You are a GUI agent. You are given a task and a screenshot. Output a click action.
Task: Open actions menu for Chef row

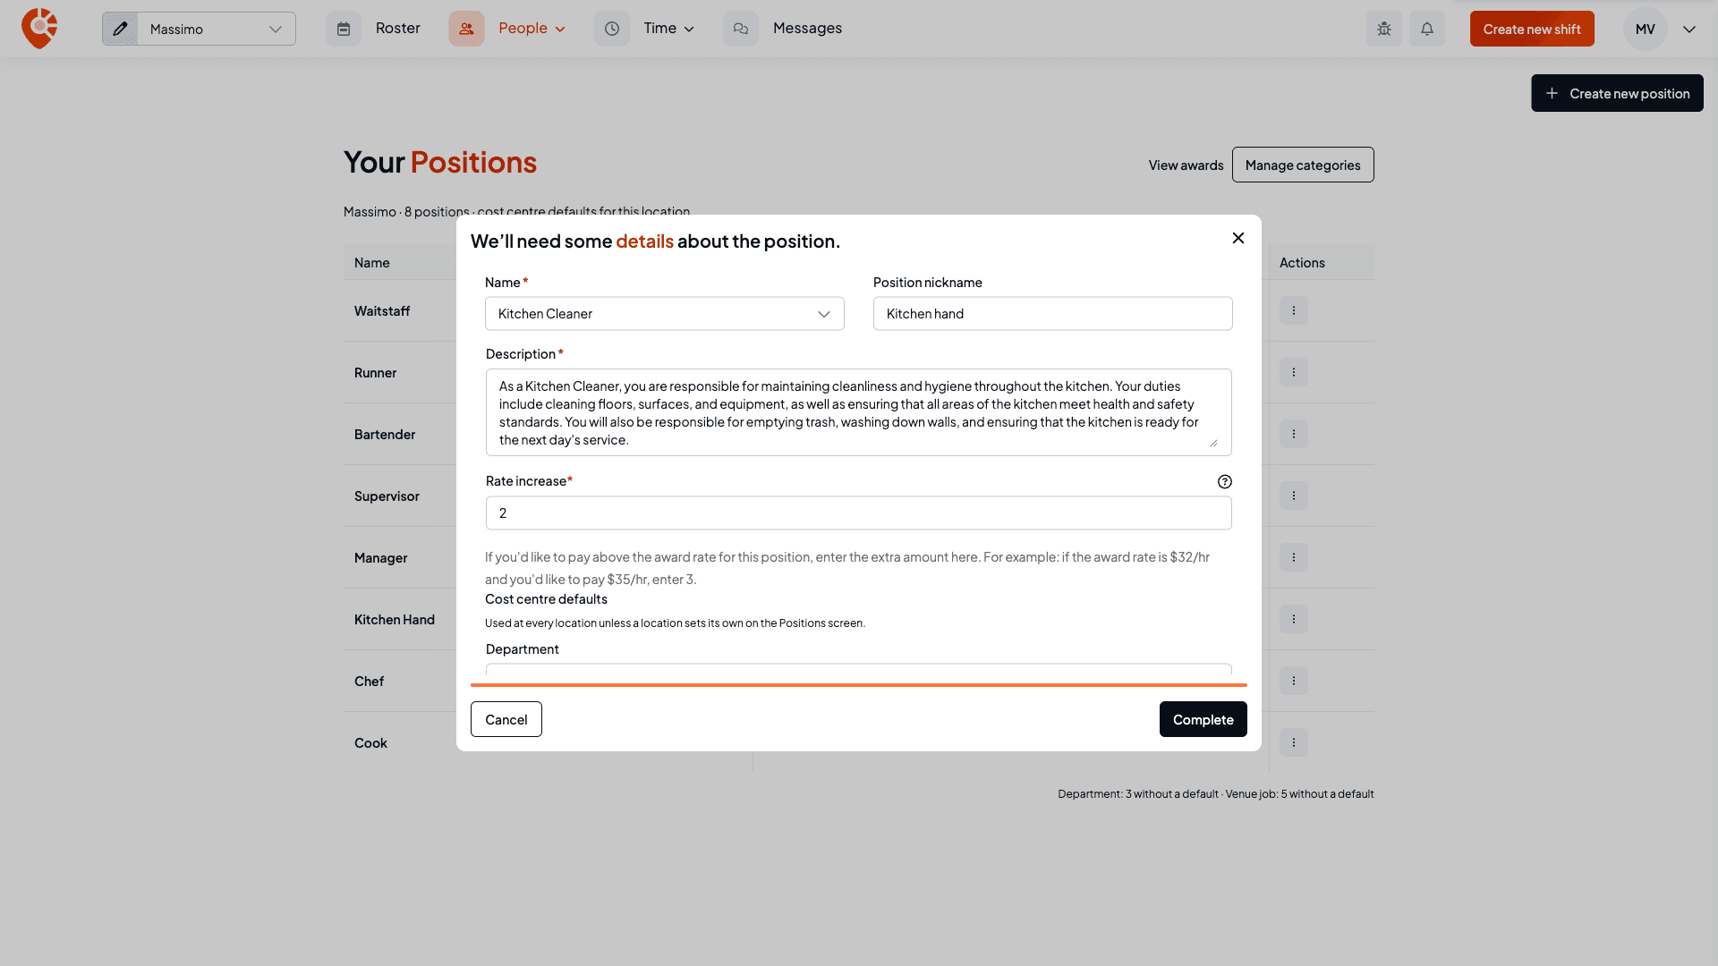click(x=1294, y=681)
